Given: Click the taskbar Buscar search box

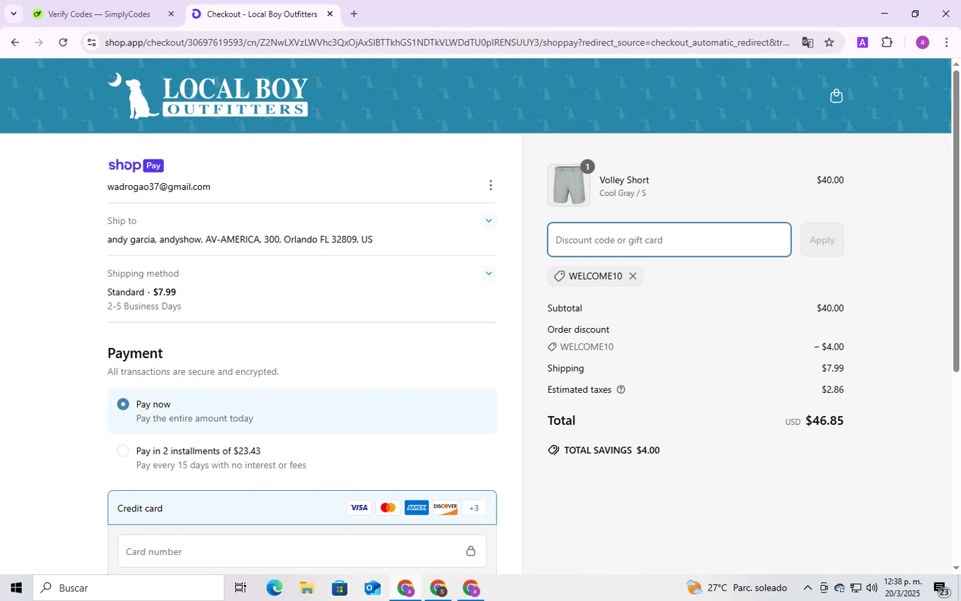Looking at the screenshot, I should pyautogui.click(x=129, y=588).
